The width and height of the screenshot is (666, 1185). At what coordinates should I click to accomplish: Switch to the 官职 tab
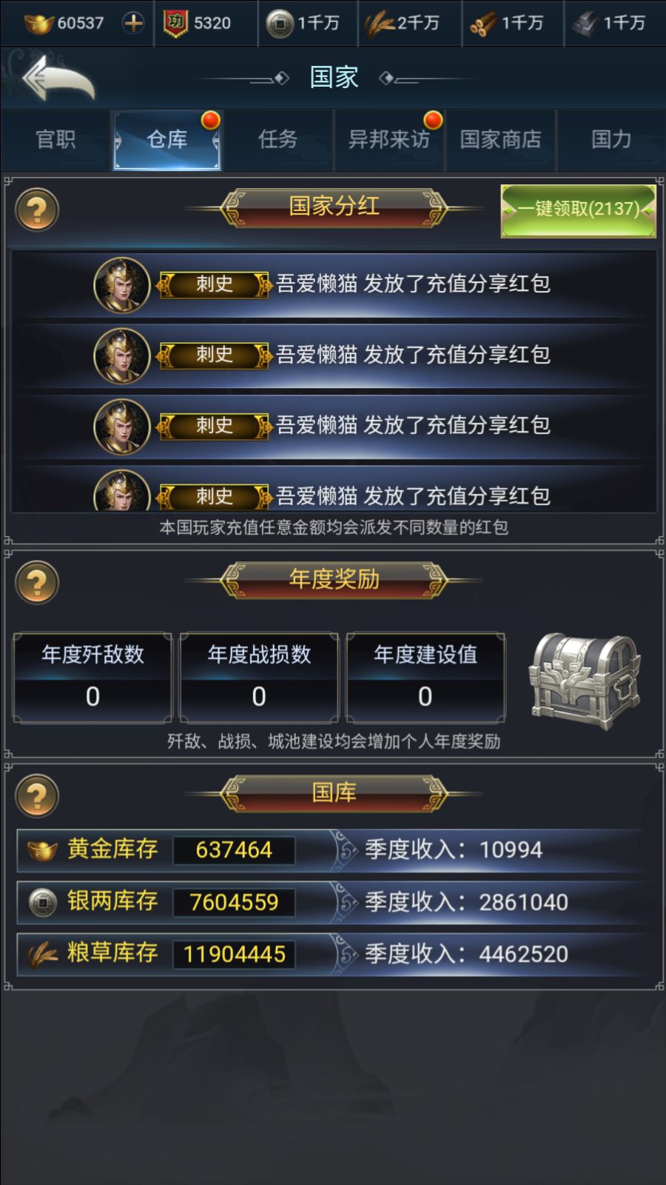click(56, 139)
